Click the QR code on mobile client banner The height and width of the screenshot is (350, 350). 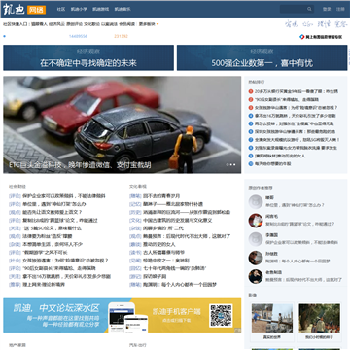click(221, 315)
